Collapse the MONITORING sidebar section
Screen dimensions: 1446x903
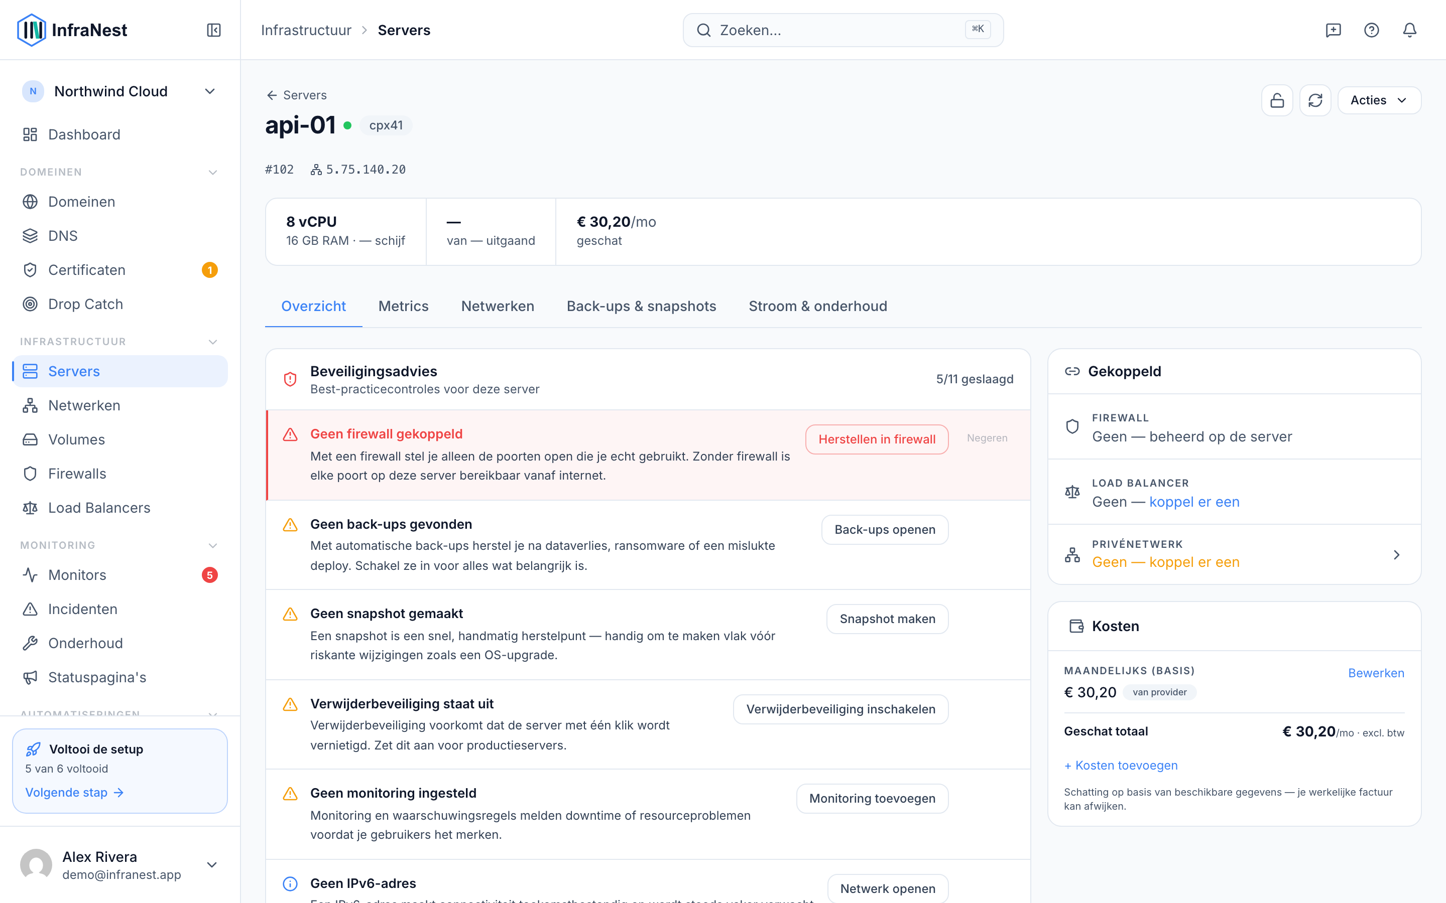click(x=213, y=546)
